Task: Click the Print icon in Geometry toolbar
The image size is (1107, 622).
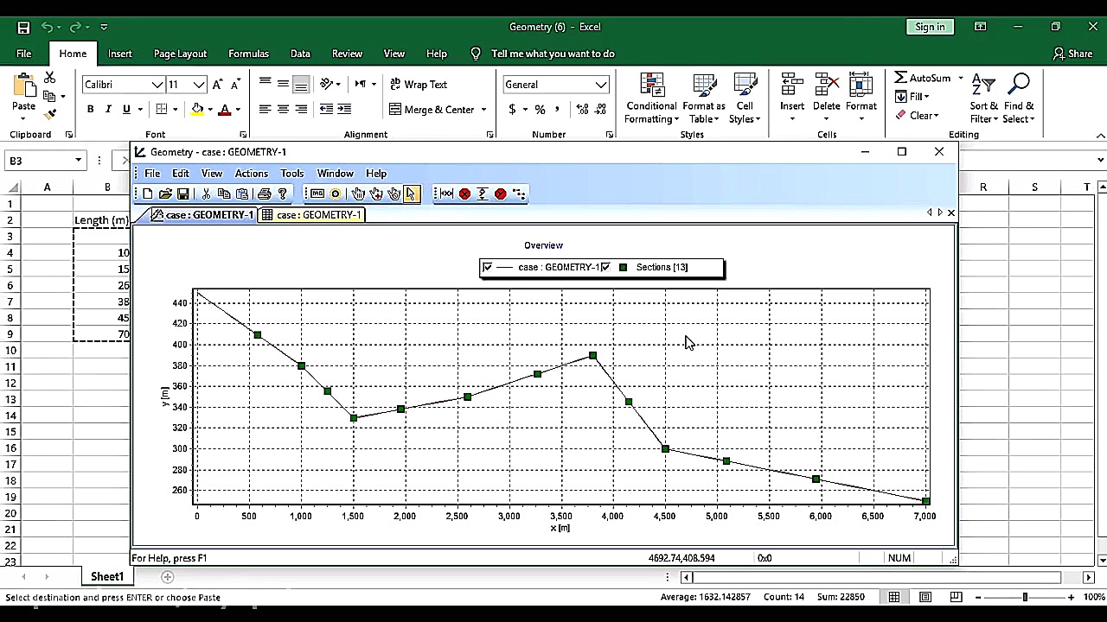Action: [265, 194]
